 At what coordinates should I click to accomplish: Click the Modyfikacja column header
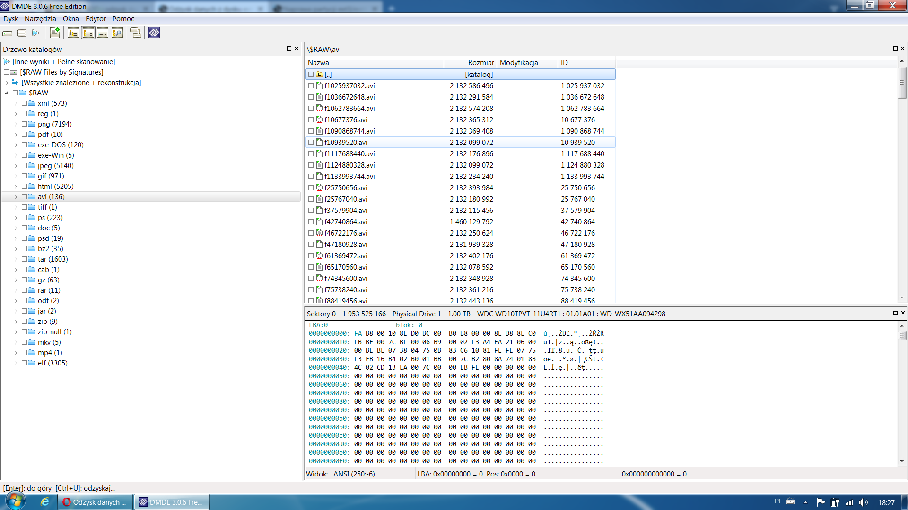point(519,63)
